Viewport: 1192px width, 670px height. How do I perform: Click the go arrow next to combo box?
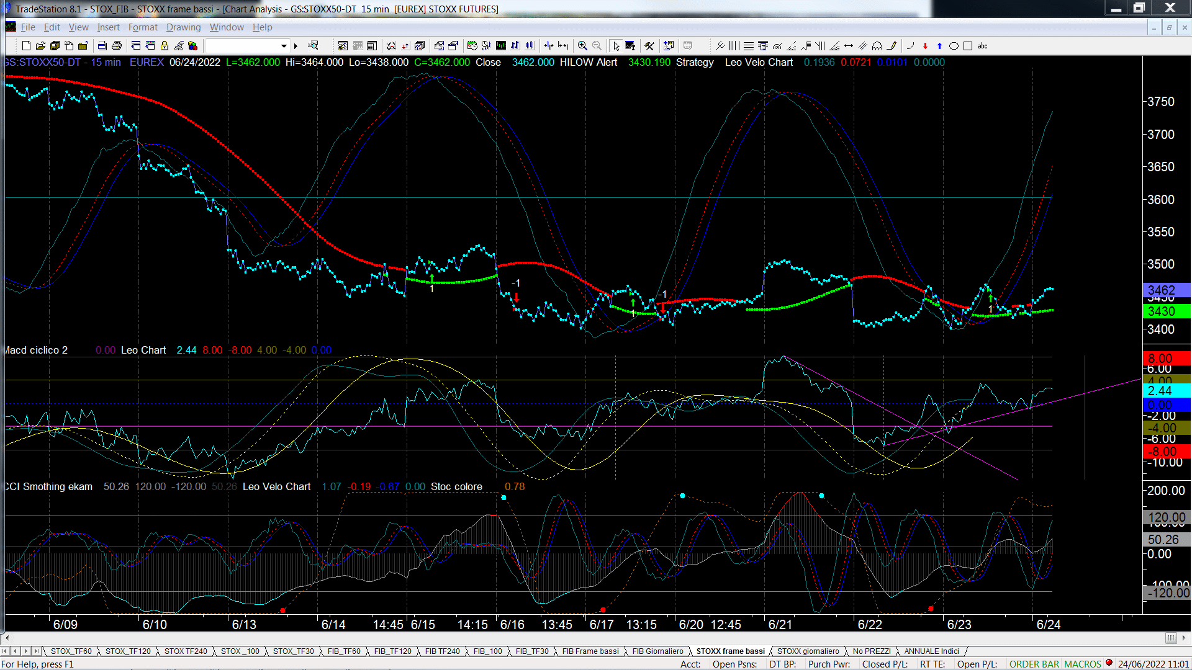point(296,46)
